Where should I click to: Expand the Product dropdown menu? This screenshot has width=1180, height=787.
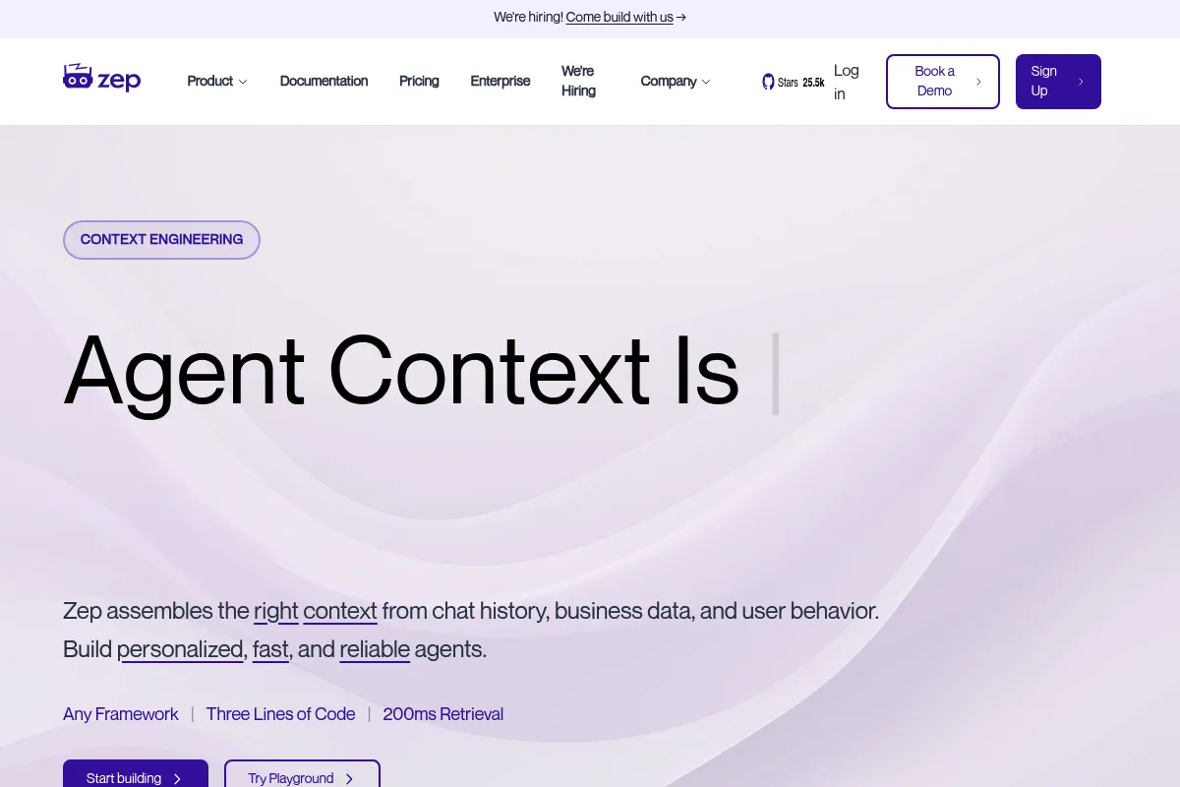(x=217, y=82)
